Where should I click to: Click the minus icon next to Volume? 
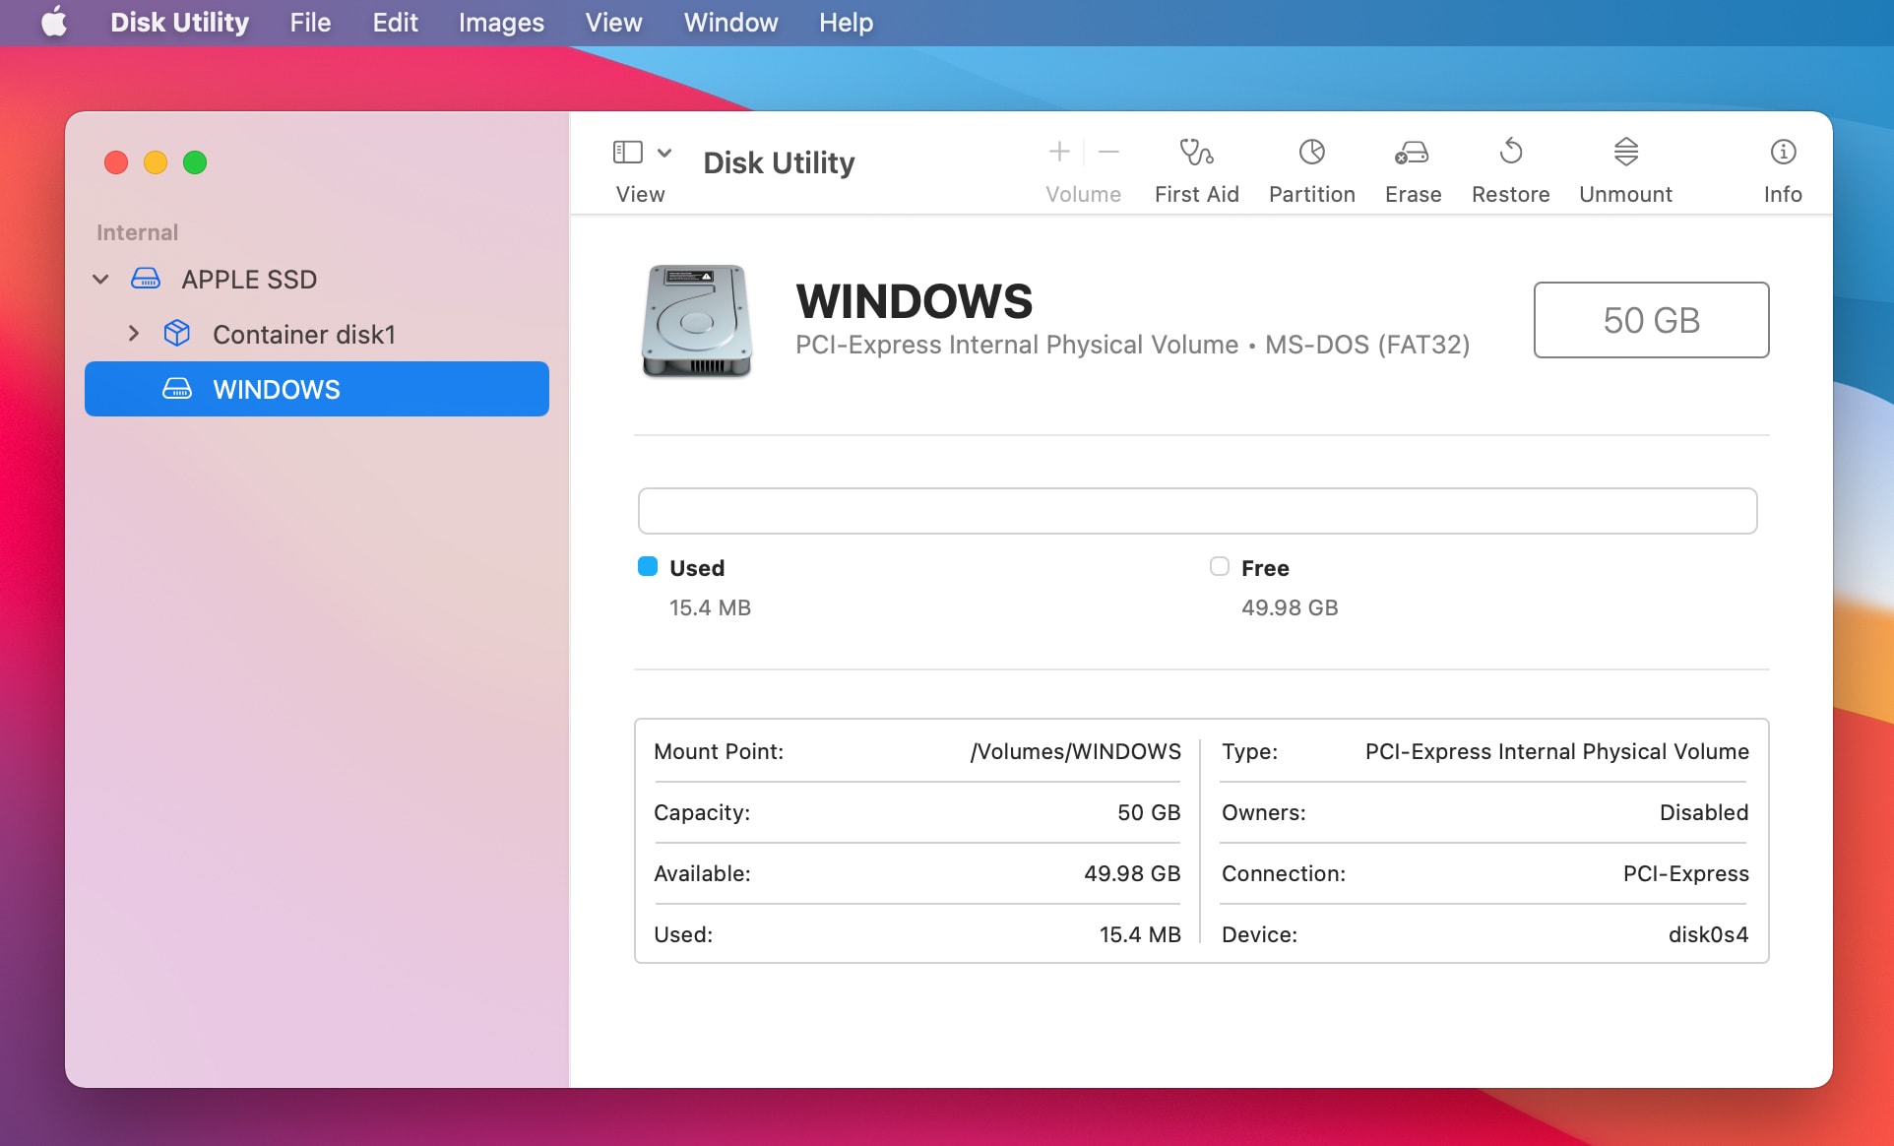pyautogui.click(x=1108, y=153)
